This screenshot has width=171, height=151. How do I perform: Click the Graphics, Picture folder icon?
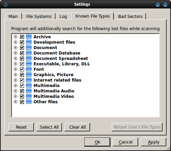coord(29,74)
